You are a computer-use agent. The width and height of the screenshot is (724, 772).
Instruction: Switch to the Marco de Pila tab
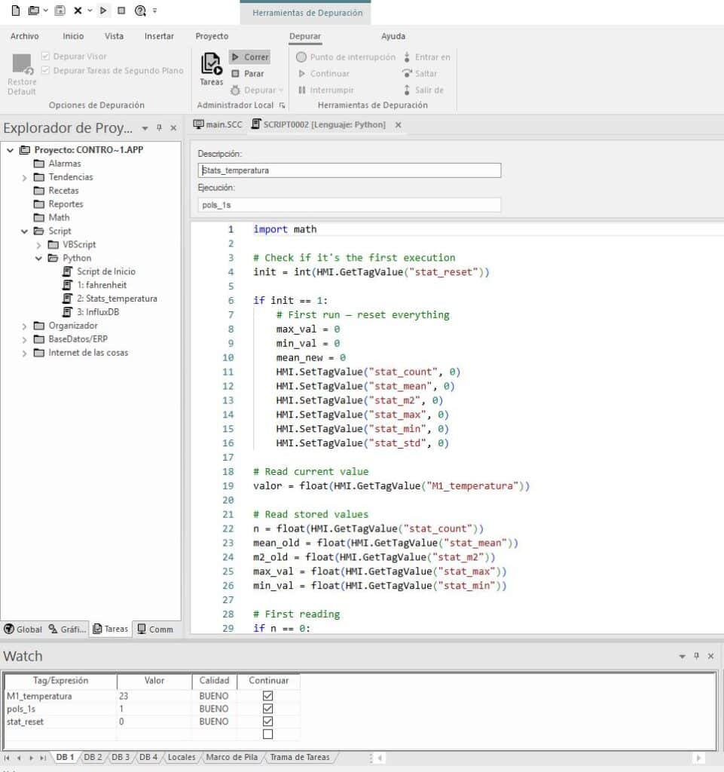click(x=231, y=757)
